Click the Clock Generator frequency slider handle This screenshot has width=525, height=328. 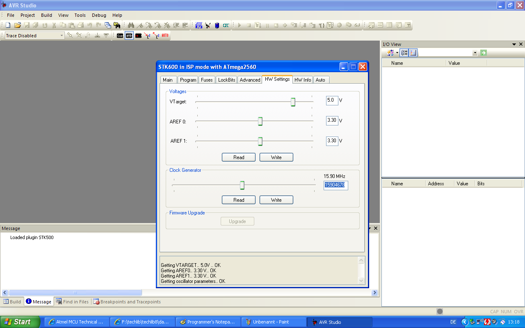(x=242, y=185)
